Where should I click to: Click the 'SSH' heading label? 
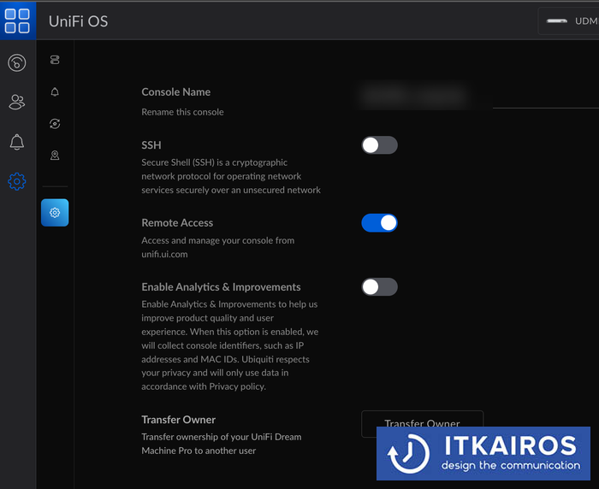[151, 145]
